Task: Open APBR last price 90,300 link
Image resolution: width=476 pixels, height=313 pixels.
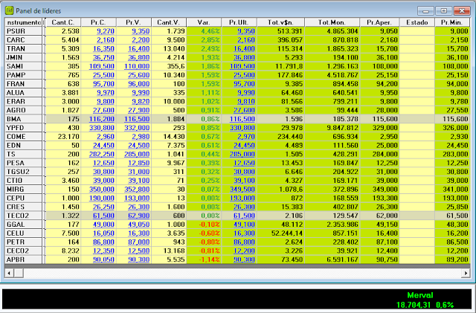Action: (244, 260)
